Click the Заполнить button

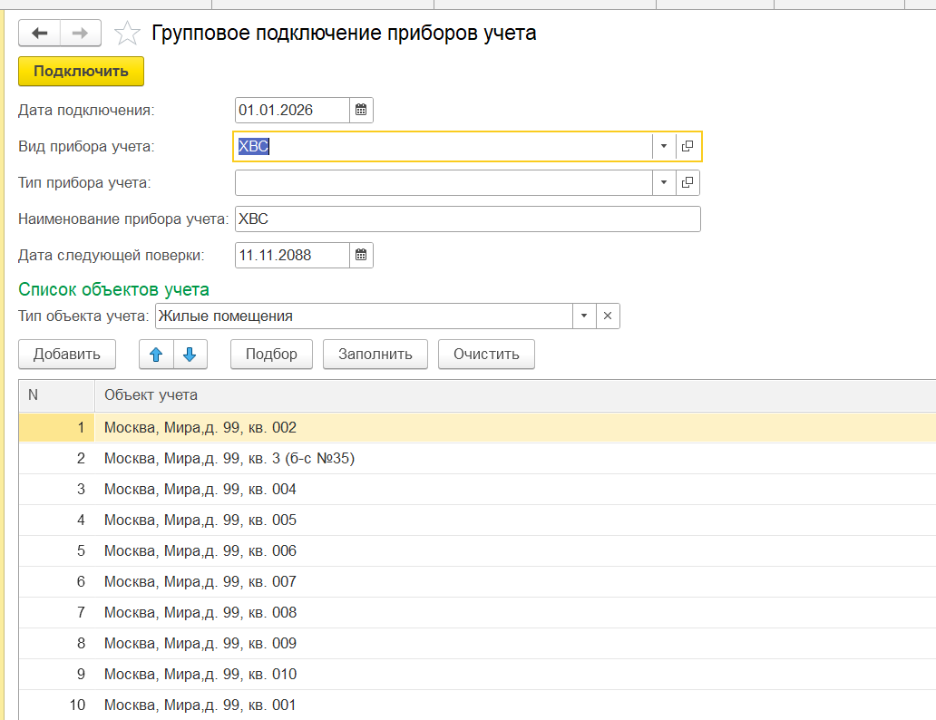(375, 355)
